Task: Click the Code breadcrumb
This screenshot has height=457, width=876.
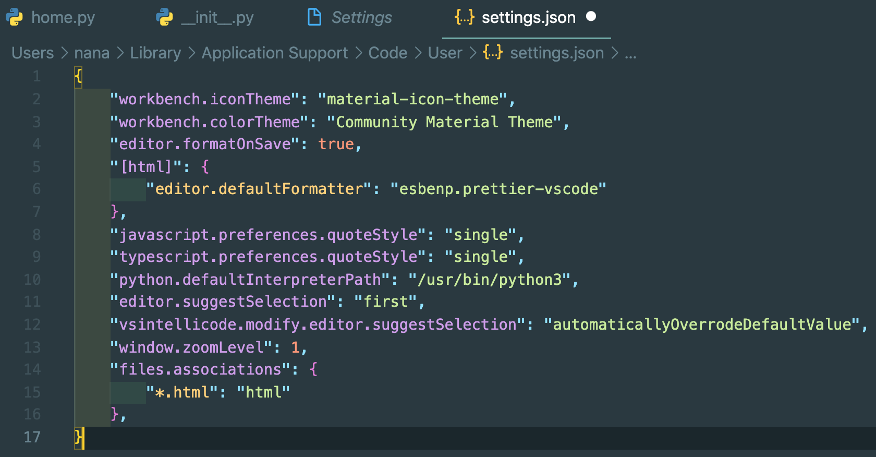Action: (x=388, y=53)
